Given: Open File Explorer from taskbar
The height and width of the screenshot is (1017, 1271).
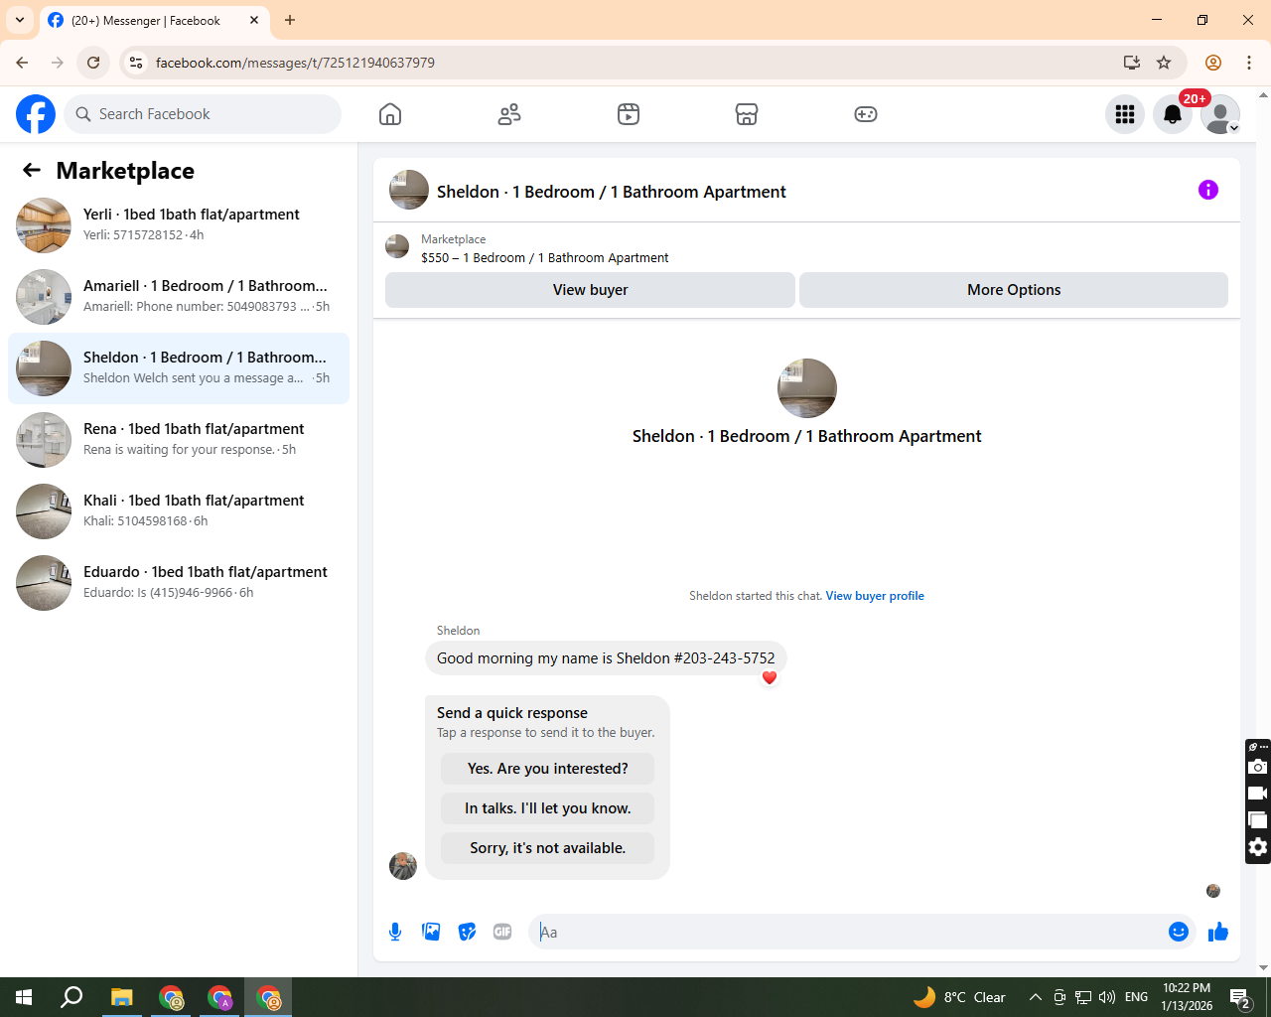Looking at the screenshot, I should click(x=121, y=997).
